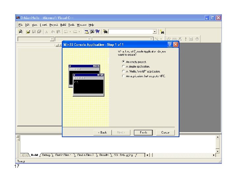Click the Redo toolbar icon
The image size is (237, 178).
pos(75,32)
